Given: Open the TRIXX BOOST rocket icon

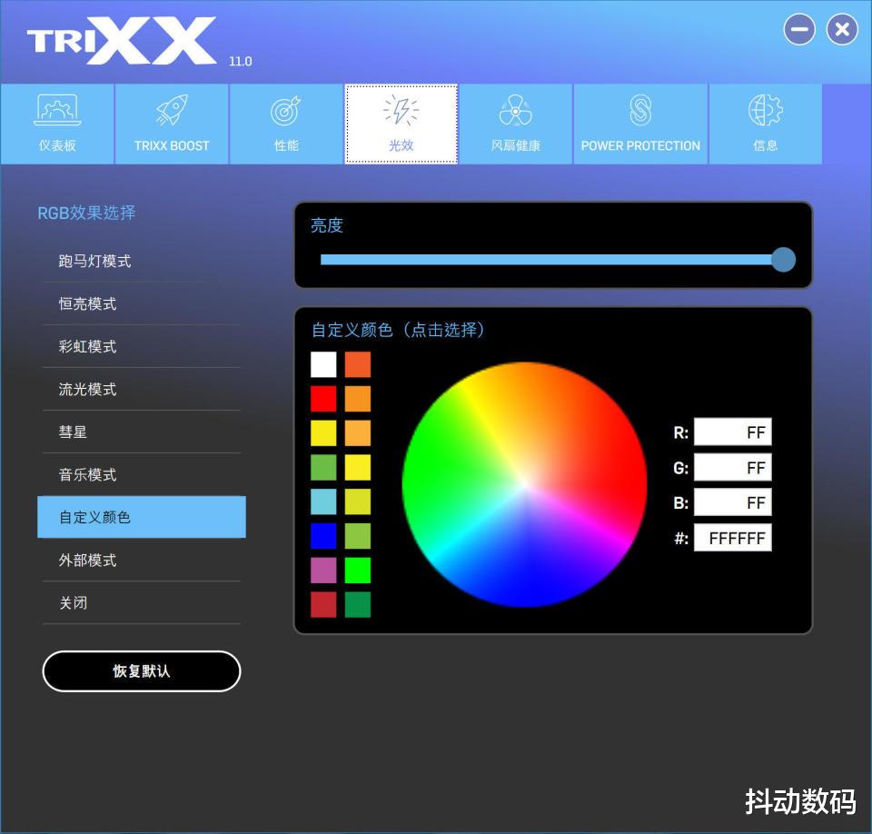Looking at the screenshot, I should (x=172, y=110).
